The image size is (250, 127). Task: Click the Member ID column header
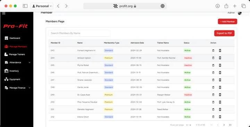click(56, 43)
